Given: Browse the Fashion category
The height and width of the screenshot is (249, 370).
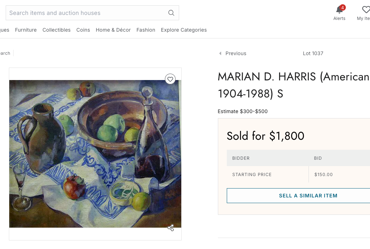Looking at the screenshot, I should [146, 30].
